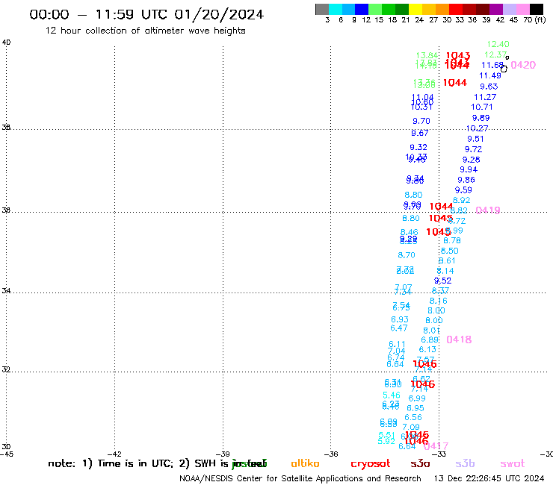Click the wave height value 10.27
This screenshot has width=553, height=485.
478,128
